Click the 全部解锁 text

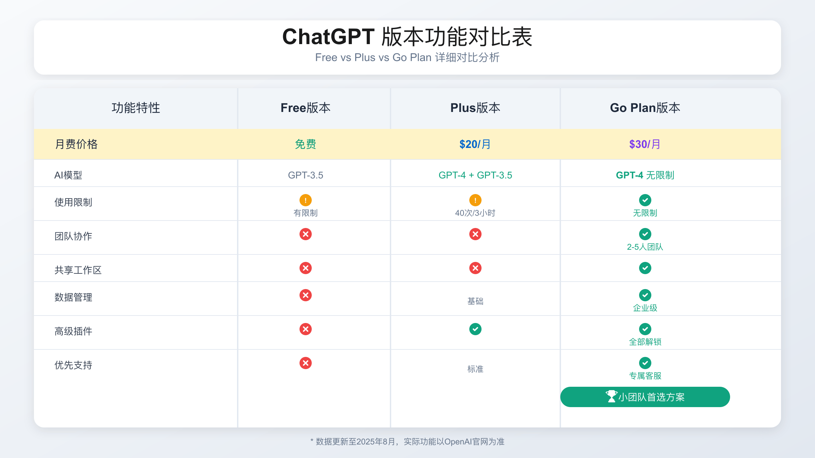click(x=645, y=342)
